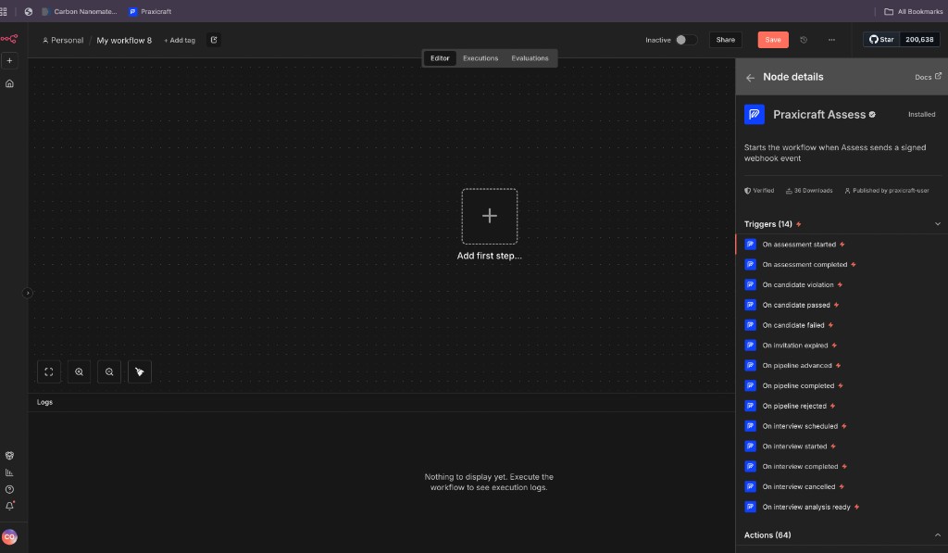This screenshot has width=948, height=553.
Task: Select On interview started trigger
Action: 842,446
